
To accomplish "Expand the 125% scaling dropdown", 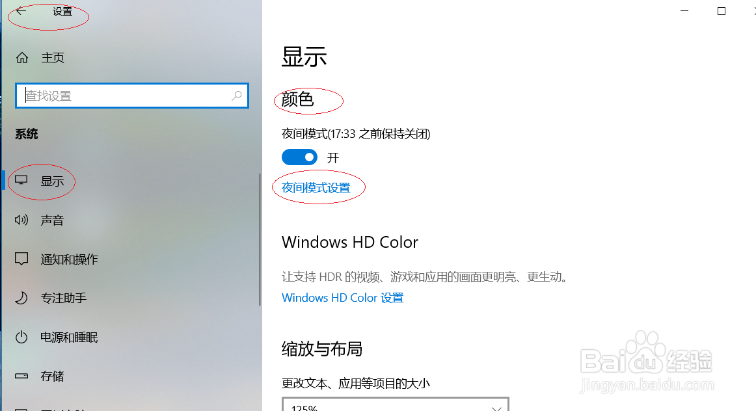I will 396,404.
